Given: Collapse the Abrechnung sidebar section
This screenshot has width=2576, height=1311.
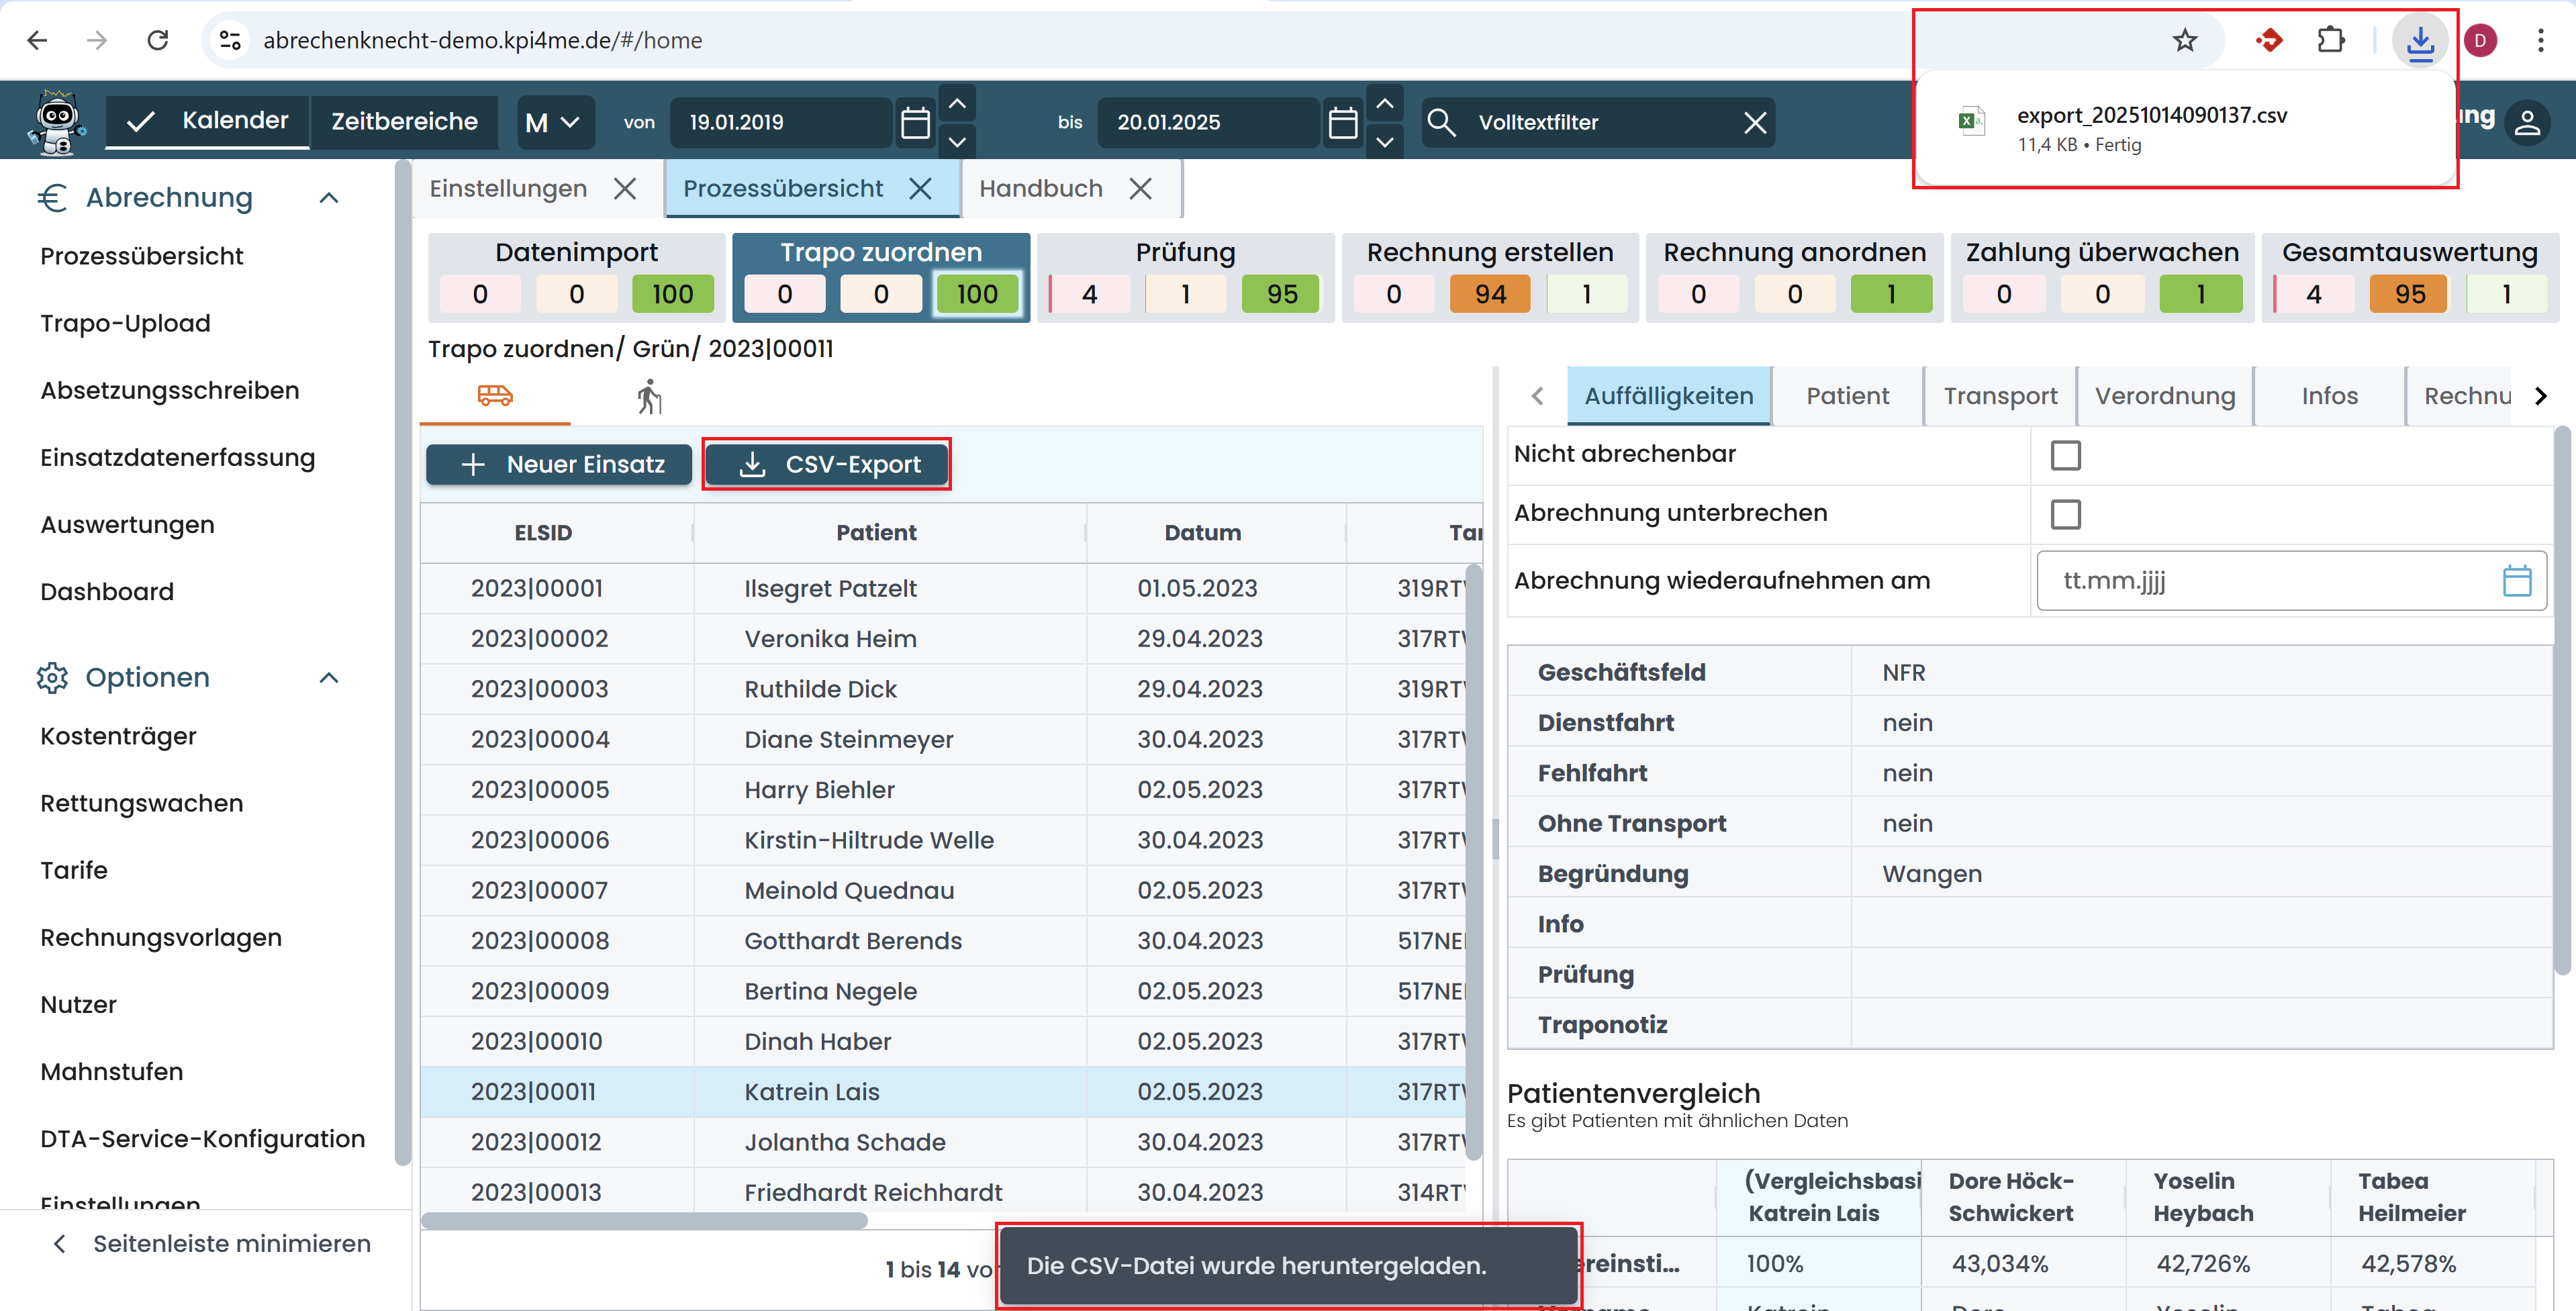Looking at the screenshot, I should click(330, 197).
